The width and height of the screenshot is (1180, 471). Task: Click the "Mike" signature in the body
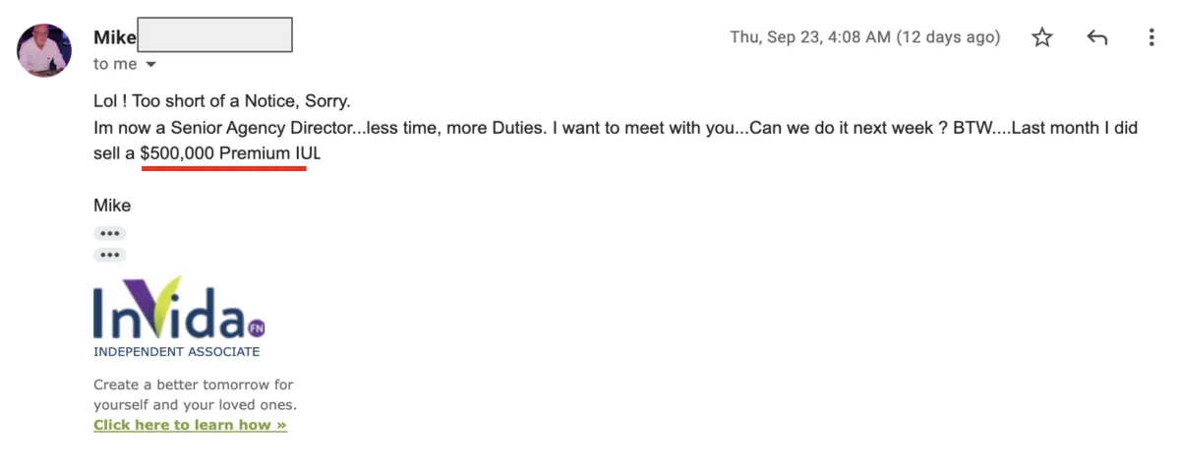(x=112, y=206)
